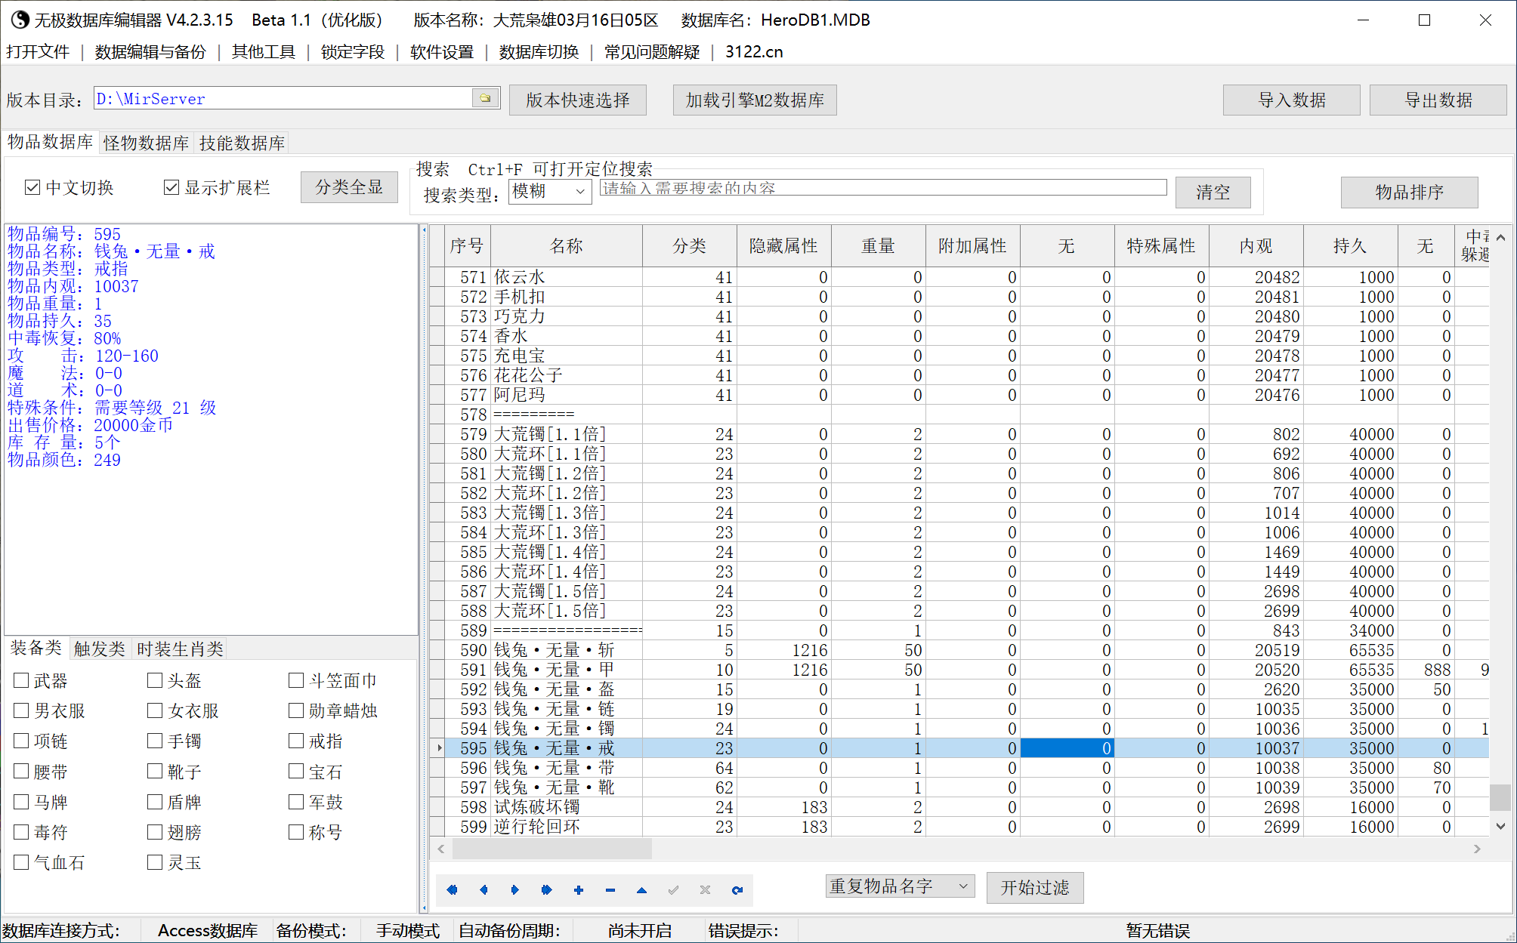Click 清空 search button

click(1213, 192)
